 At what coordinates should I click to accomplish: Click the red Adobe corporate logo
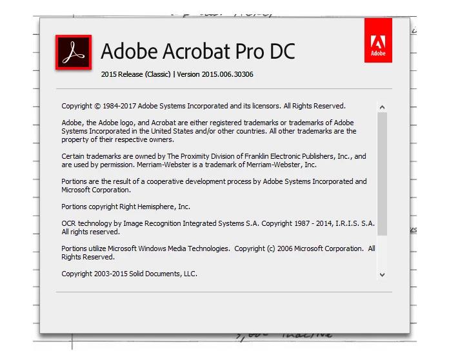pos(378,40)
